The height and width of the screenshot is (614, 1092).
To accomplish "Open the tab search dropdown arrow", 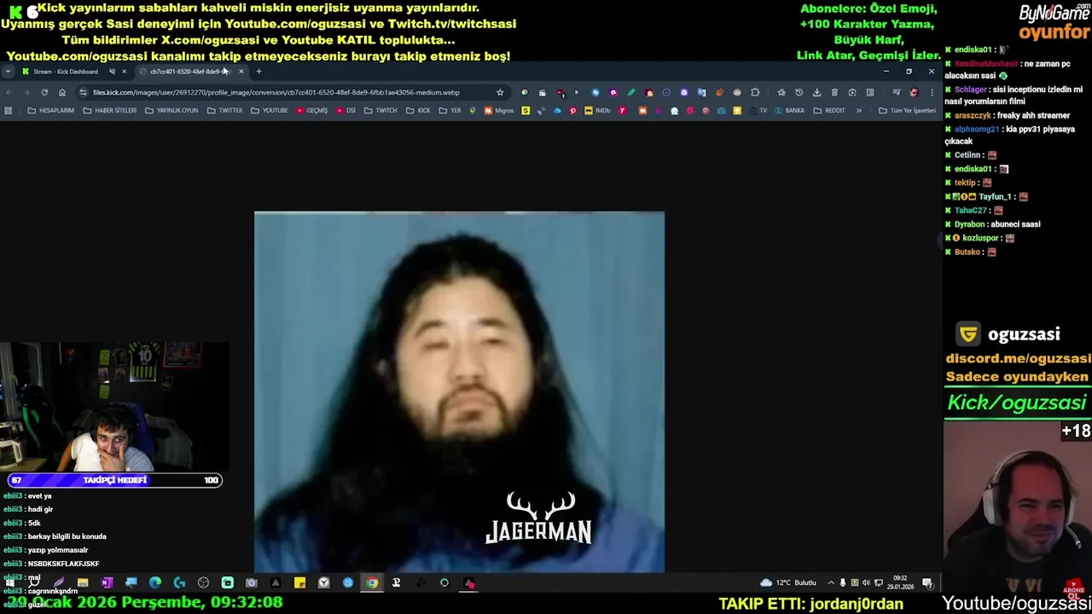I will pos(8,72).
